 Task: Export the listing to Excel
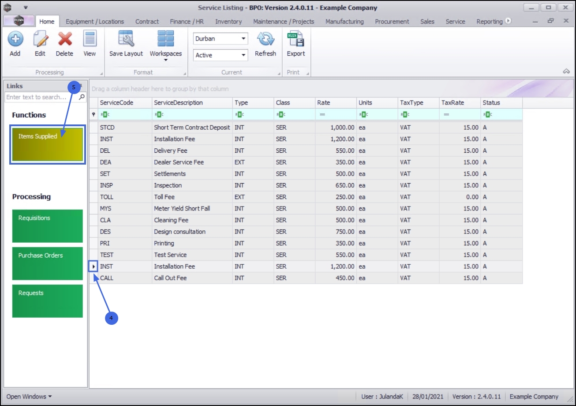pyautogui.click(x=295, y=40)
